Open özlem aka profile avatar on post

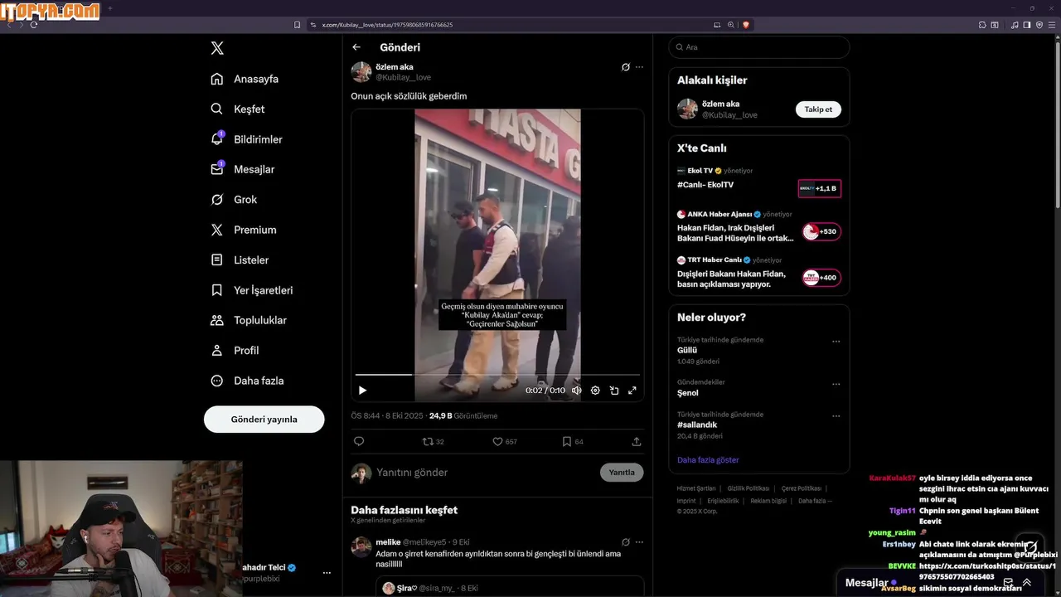click(361, 72)
